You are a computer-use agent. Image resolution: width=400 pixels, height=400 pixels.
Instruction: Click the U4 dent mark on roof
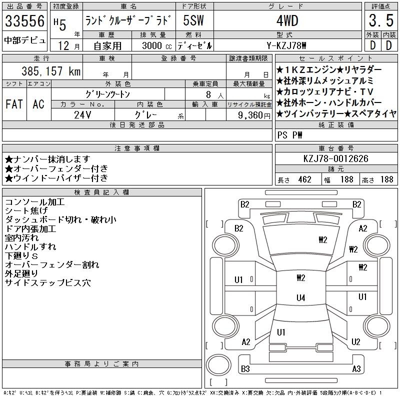(x=300, y=298)
